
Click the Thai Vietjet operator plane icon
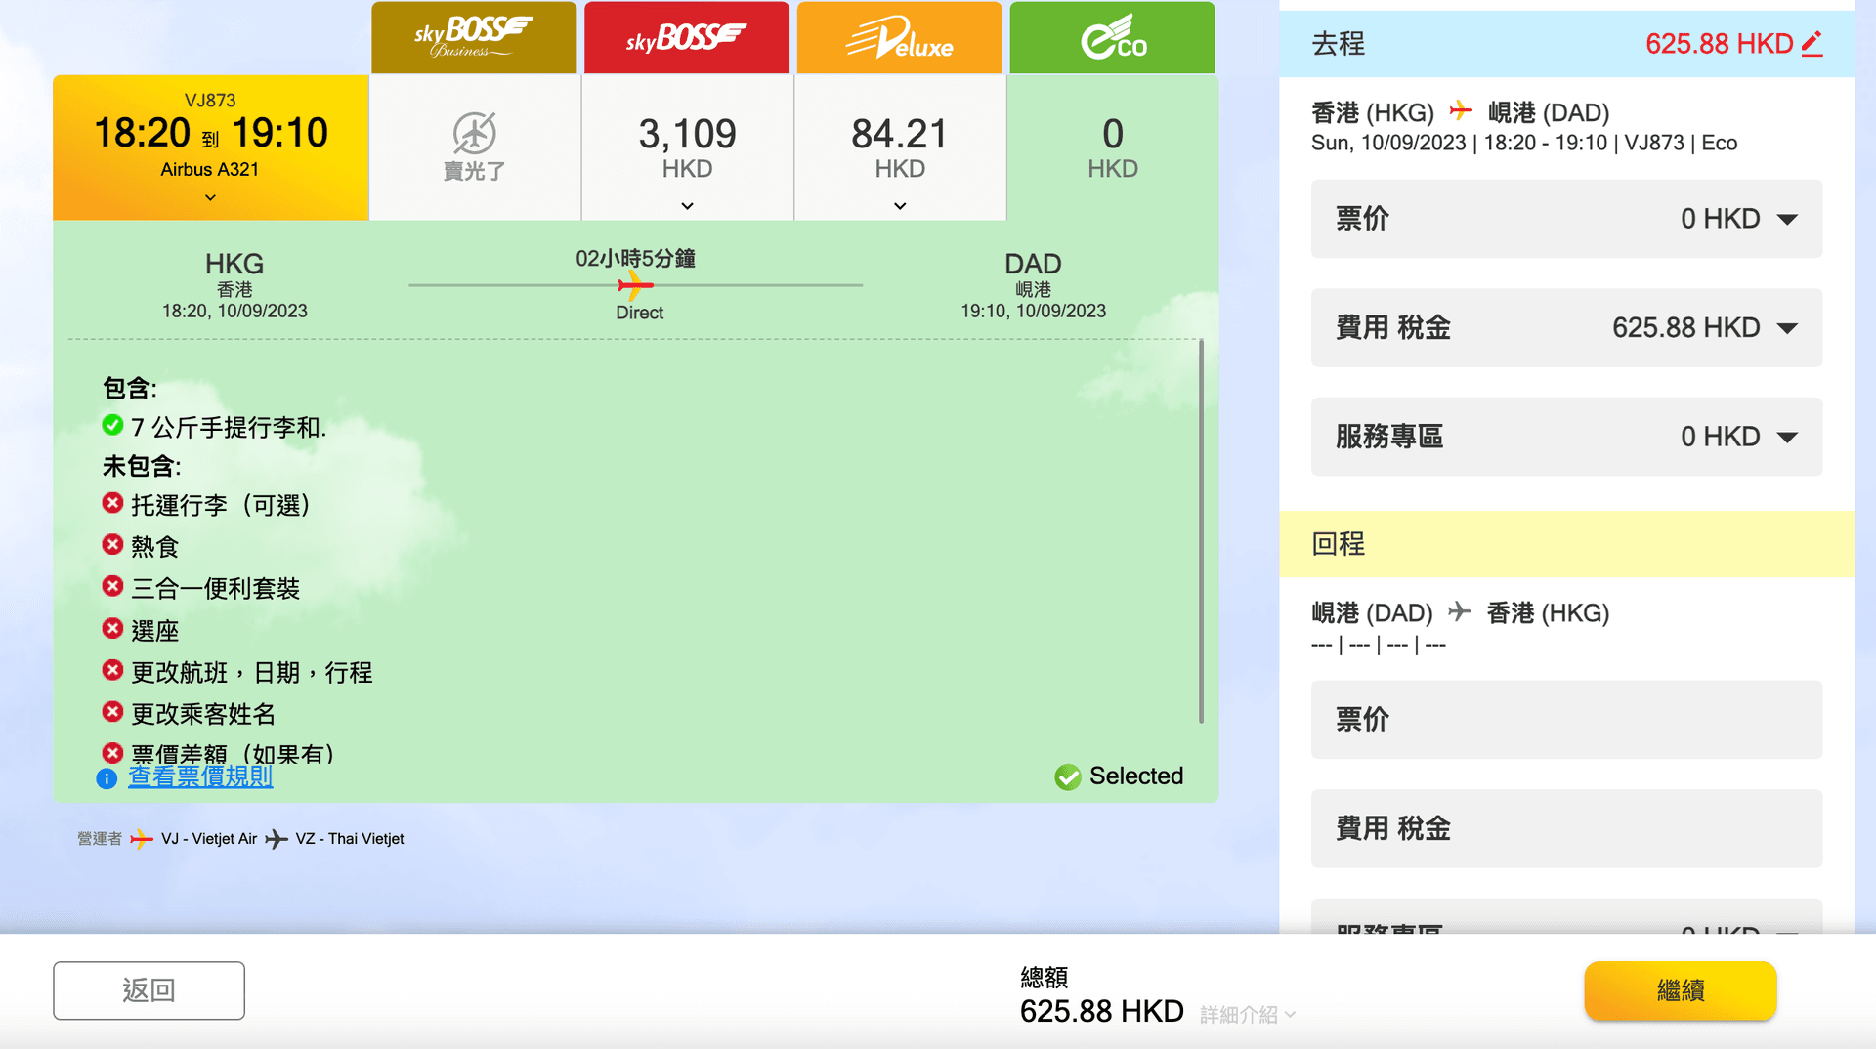click(277, 839)
